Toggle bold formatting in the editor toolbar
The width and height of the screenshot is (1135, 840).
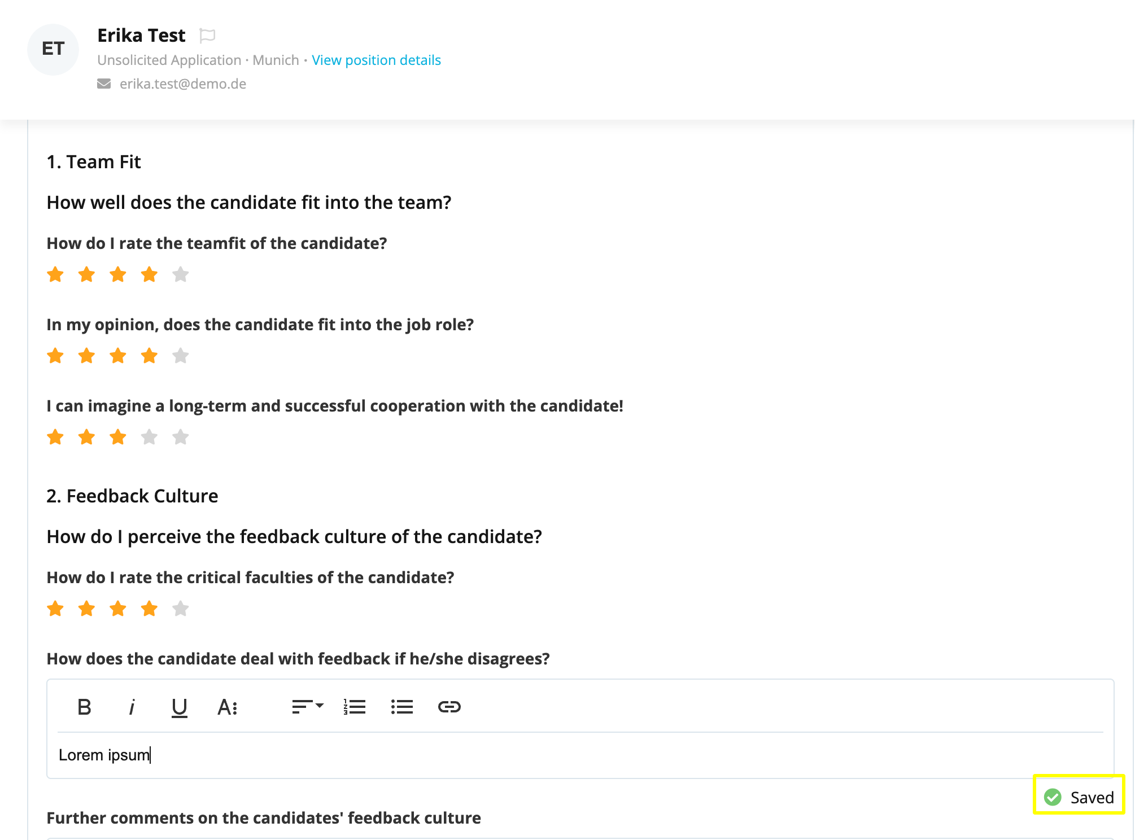(x=84, y=707)
